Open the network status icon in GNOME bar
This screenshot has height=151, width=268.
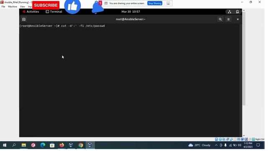tap(229, 12)
